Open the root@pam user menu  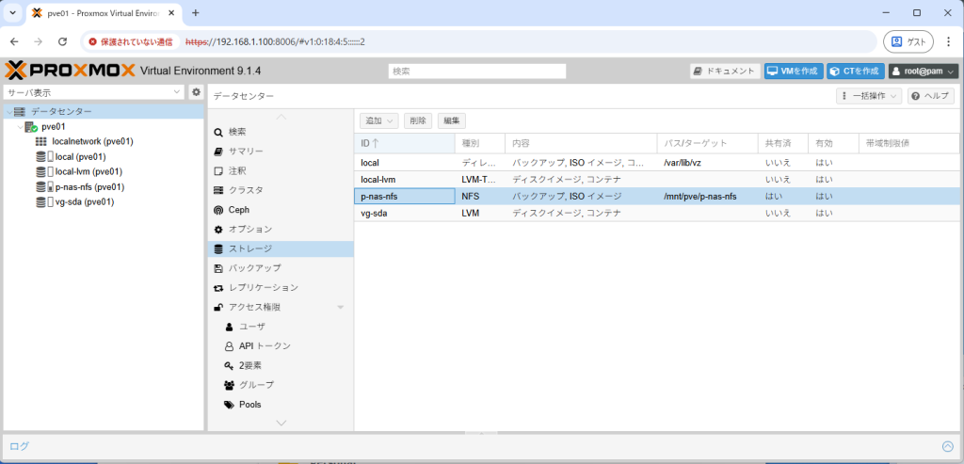924,72
